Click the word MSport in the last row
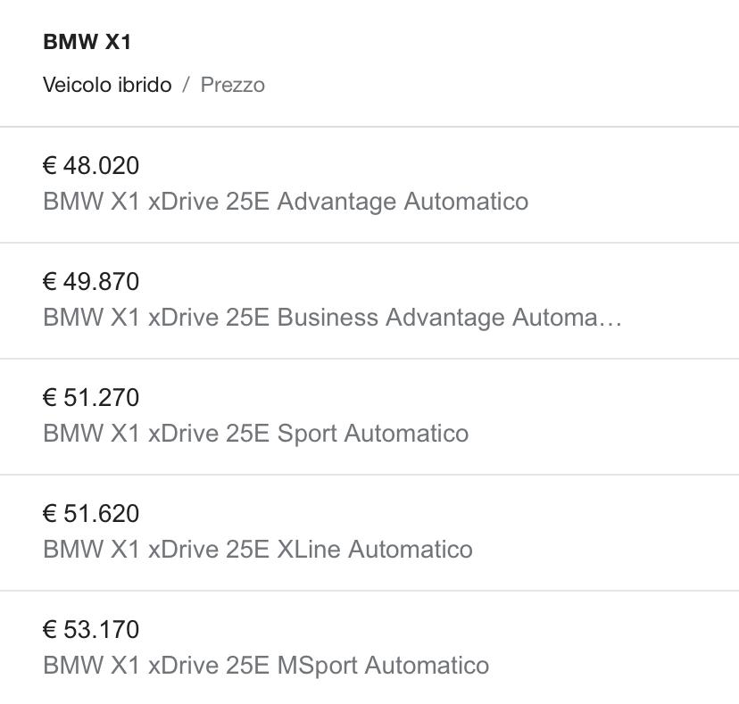The image size is (739, 704). coord(317,666)
